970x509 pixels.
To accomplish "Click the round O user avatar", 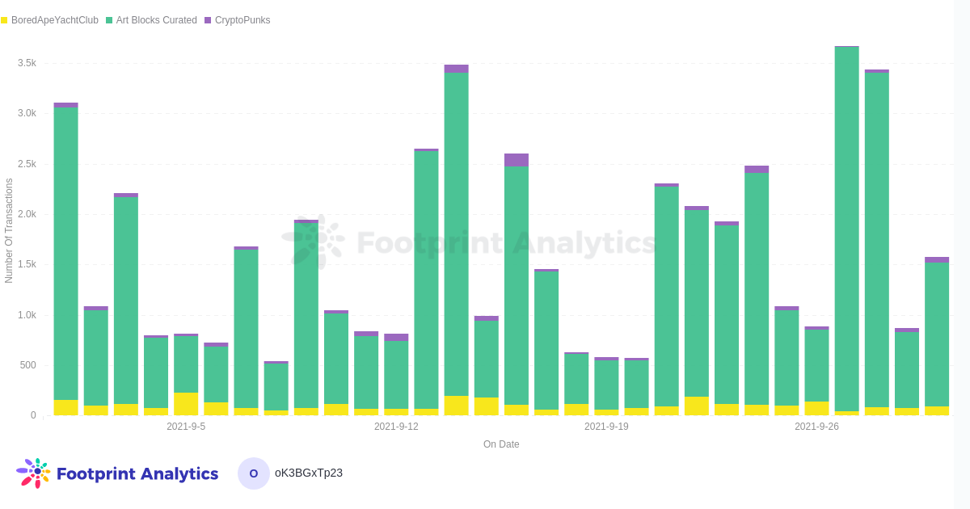I will 254,473.
